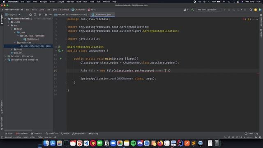Open the Event Log
The height and width of the screenshot is (148, 263).
click(x=251, y=134)
